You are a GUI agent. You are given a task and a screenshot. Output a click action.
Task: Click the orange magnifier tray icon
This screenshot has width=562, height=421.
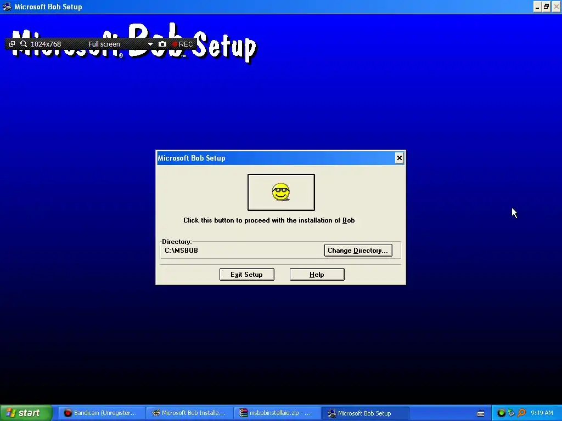pyautogui.click(x=521, y=413)
